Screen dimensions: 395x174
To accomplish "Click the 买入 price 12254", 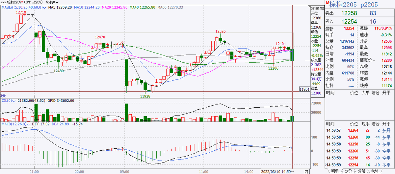I will tap(349, 21).
